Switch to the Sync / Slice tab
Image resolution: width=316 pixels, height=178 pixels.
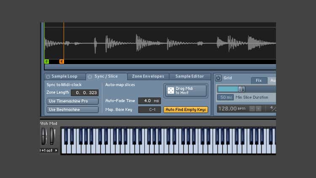107,76
